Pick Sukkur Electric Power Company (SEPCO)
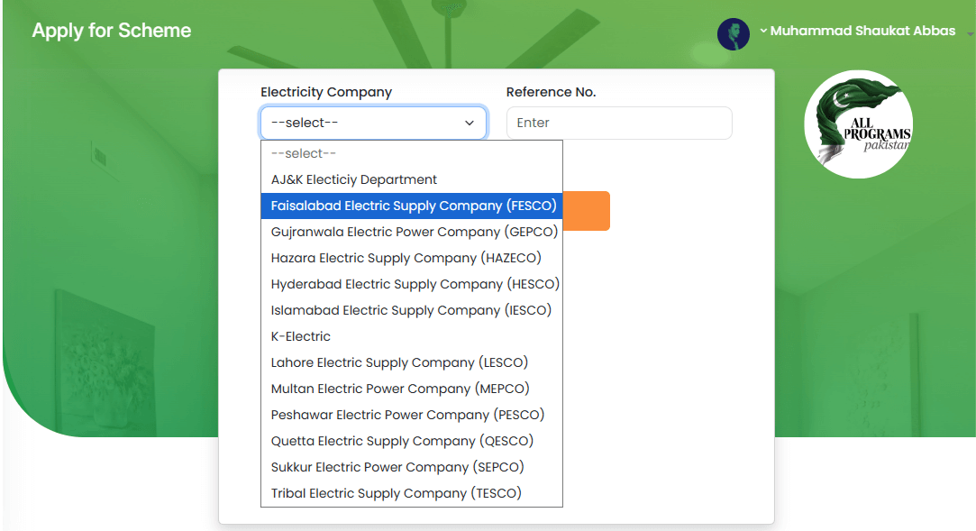This screenshot has height=531, width=976. [397, 468]
